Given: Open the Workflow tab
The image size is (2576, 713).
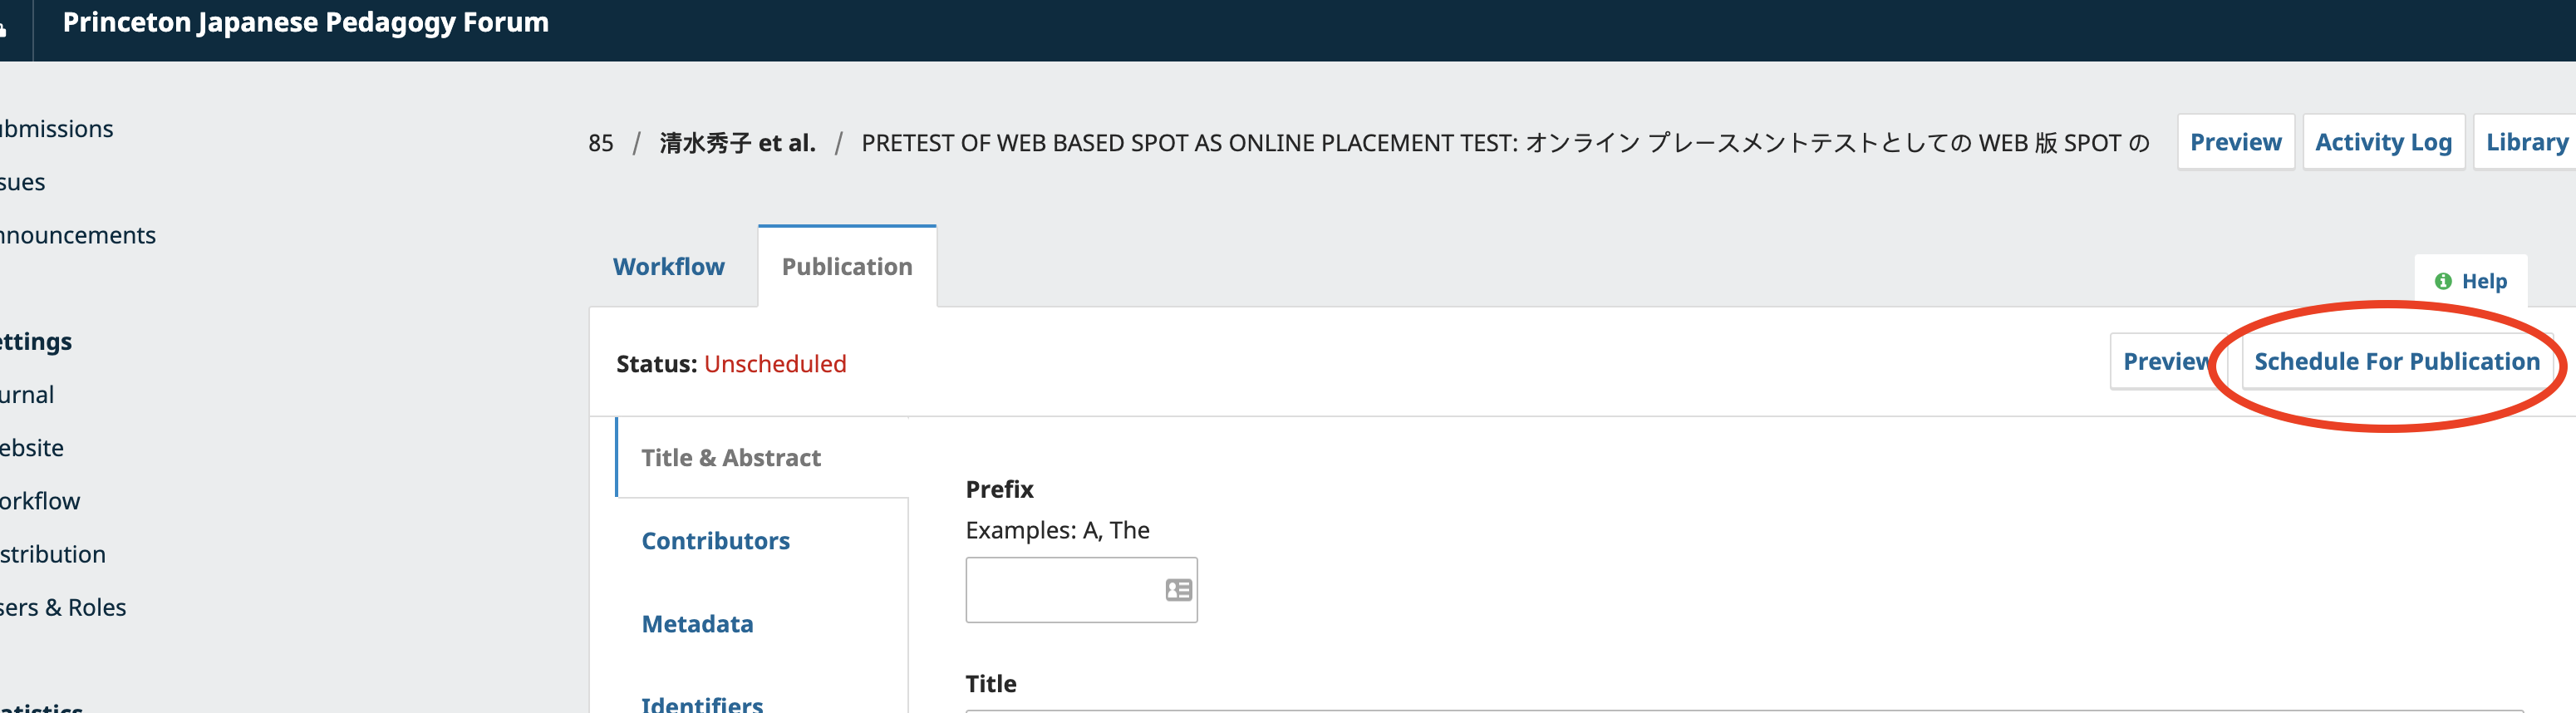Looking at the screenshot, I should coord(668,267).
